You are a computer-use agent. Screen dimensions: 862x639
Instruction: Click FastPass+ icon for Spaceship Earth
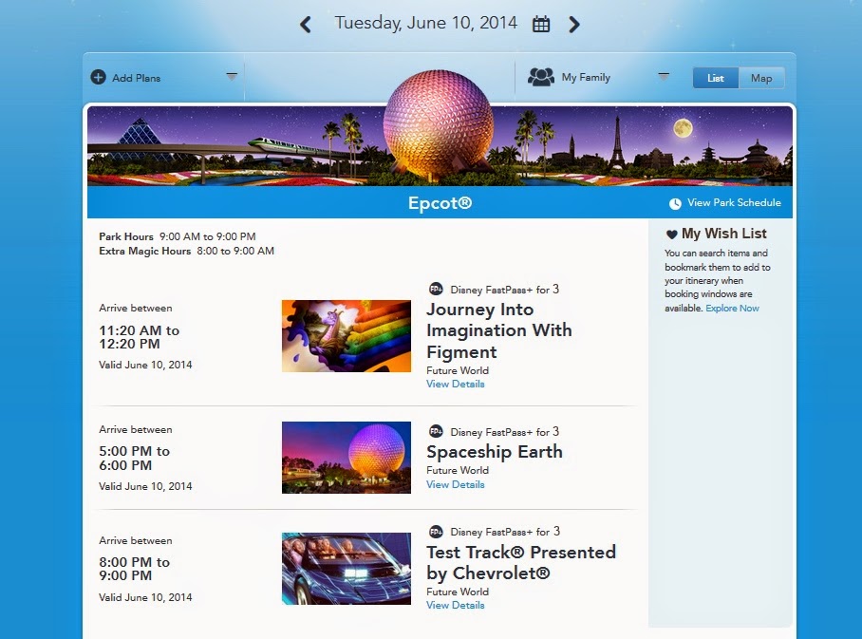pos(436,431)
